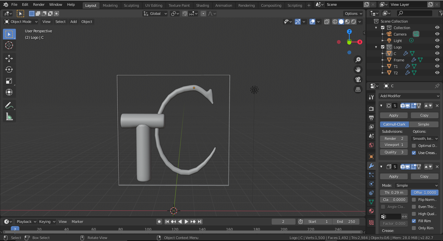Click the pan view hand icon
Viewport: 443px width, 241px height.
pos(358,69)
